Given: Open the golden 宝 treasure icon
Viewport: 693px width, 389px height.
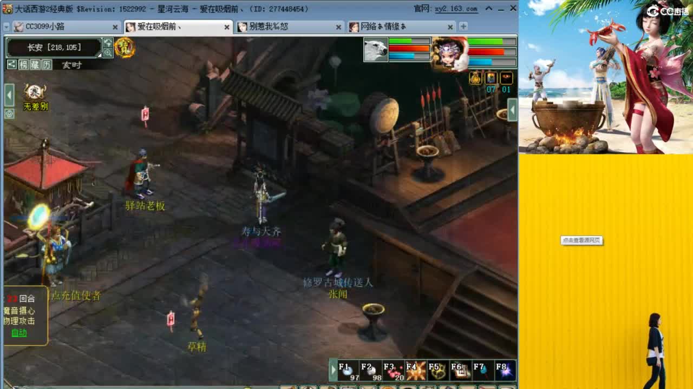Looking at the screenshot, I should [125, 48].
